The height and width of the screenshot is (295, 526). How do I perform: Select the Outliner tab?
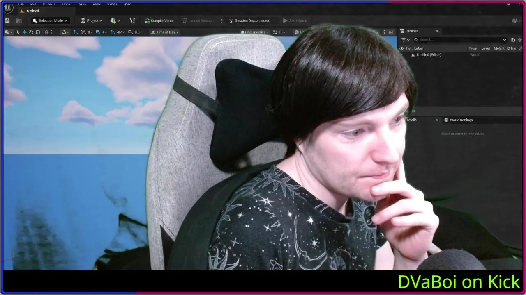point(412,31)
